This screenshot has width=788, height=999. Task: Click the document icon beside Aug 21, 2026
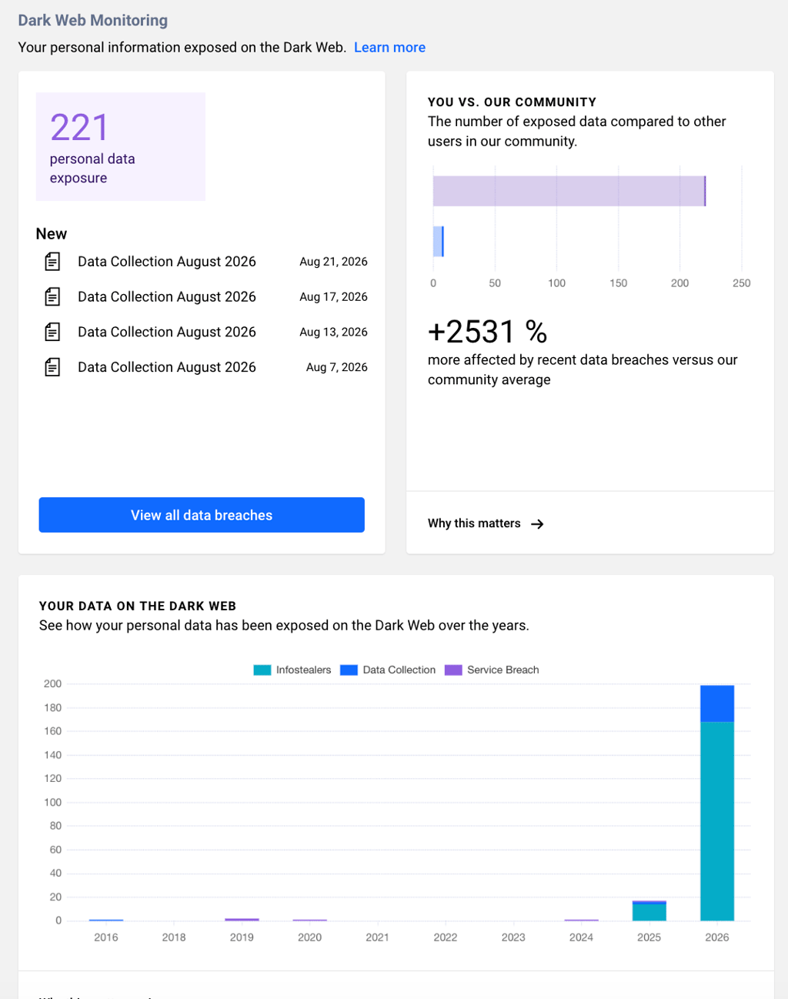pos(52,262)
